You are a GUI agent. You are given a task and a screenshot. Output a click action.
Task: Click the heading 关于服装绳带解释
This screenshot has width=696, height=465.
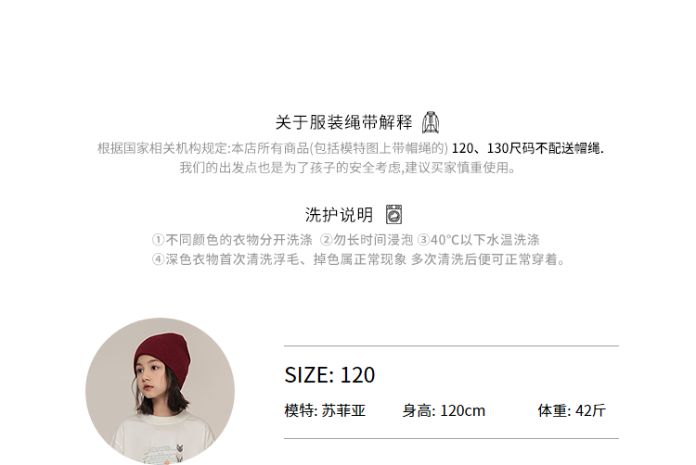[x=343, y=122]
